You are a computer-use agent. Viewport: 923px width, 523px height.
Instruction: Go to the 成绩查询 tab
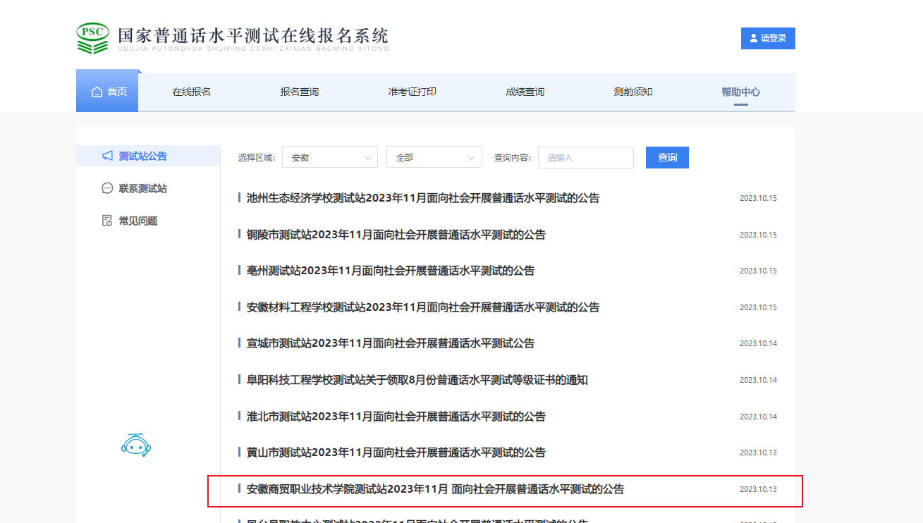click(525, 92)
